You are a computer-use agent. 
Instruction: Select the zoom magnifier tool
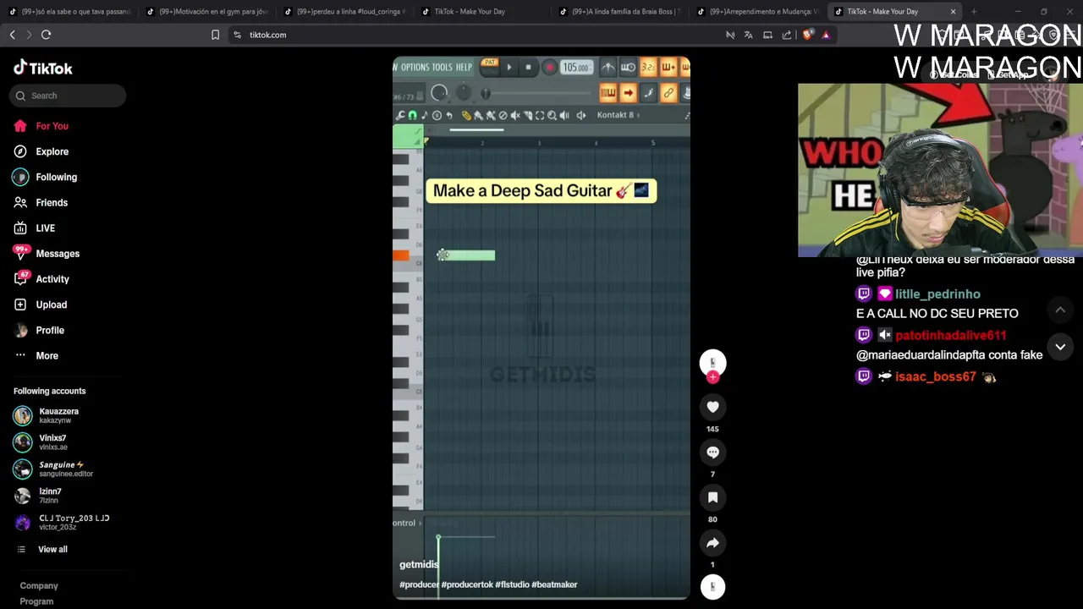pyautogui.click(x=552, y=116)
